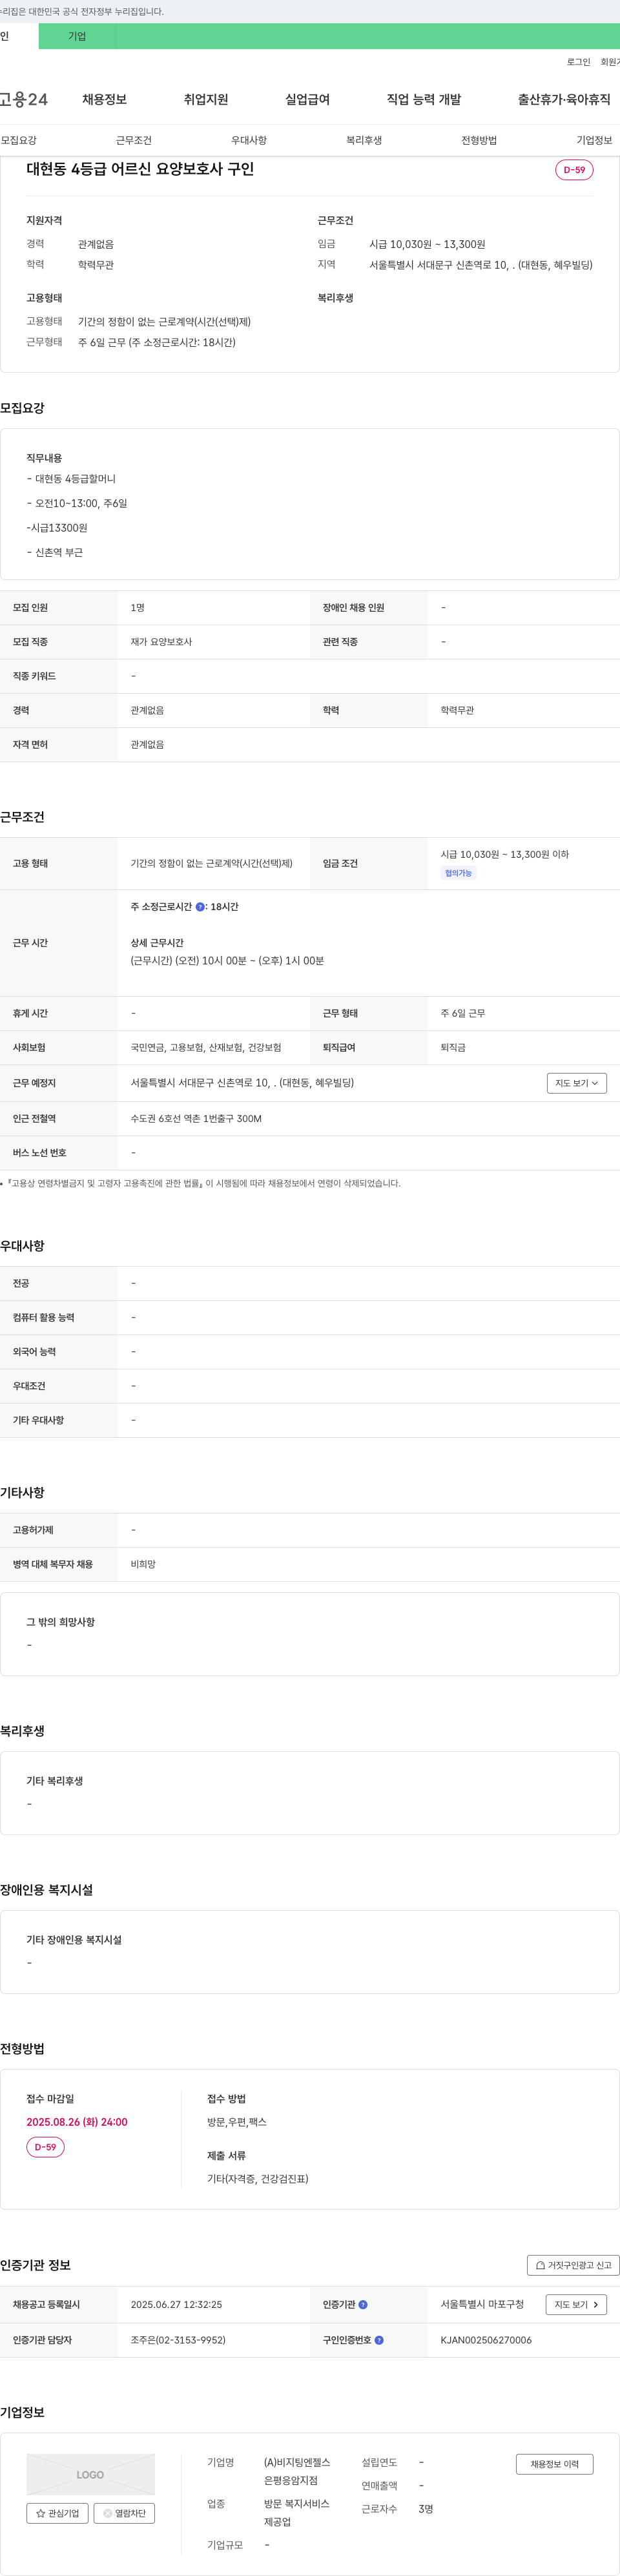
Task: Open the 채용정보 이력 button
Action: pyautogui.click(x=555, y=2464)
